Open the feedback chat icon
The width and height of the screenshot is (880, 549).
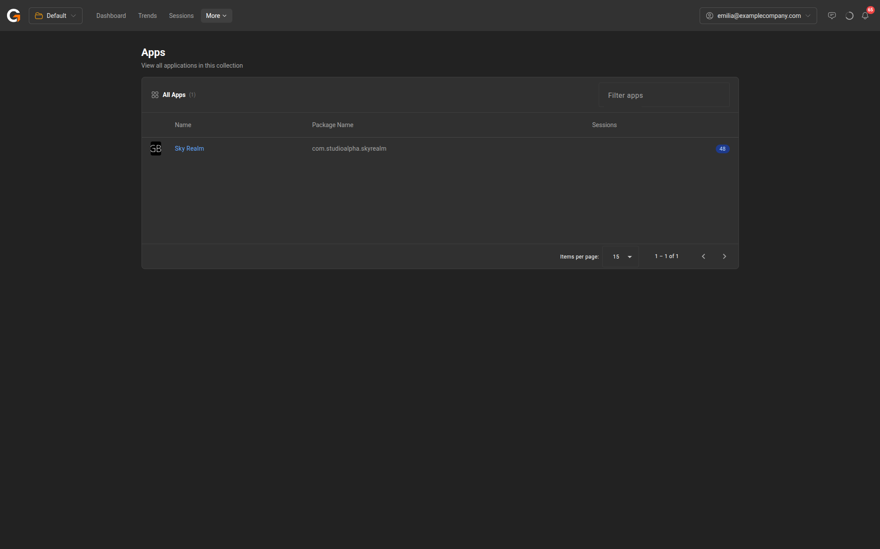[x=832, y=16]
